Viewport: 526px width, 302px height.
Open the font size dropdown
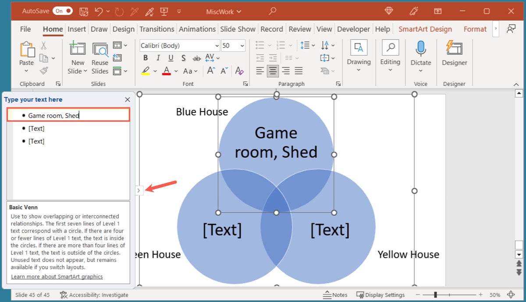pos(242,45)
